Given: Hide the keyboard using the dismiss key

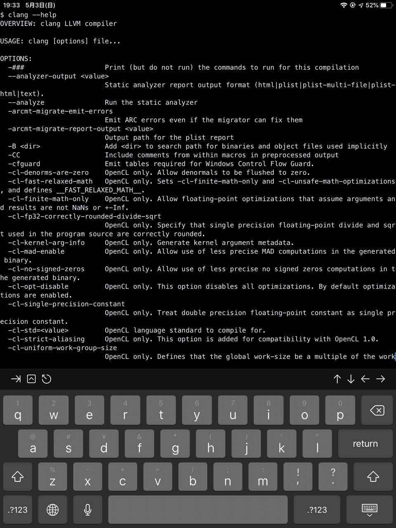Looking at the screenshot, I should point(369,510).
